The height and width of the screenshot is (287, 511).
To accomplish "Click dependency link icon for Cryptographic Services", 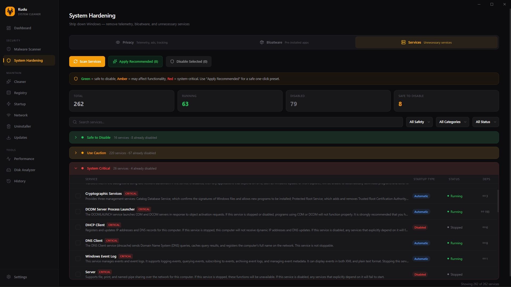I will (484, 196).
